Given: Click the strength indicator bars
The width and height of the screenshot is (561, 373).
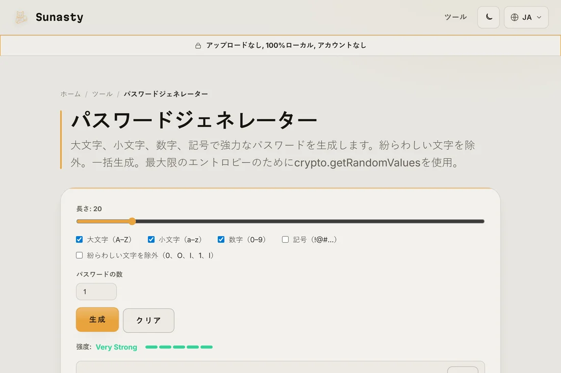Looking at the screenshot, I should [179, 347].
